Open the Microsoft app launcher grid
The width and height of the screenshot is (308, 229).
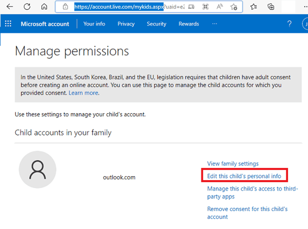click(x=8, y=23)
